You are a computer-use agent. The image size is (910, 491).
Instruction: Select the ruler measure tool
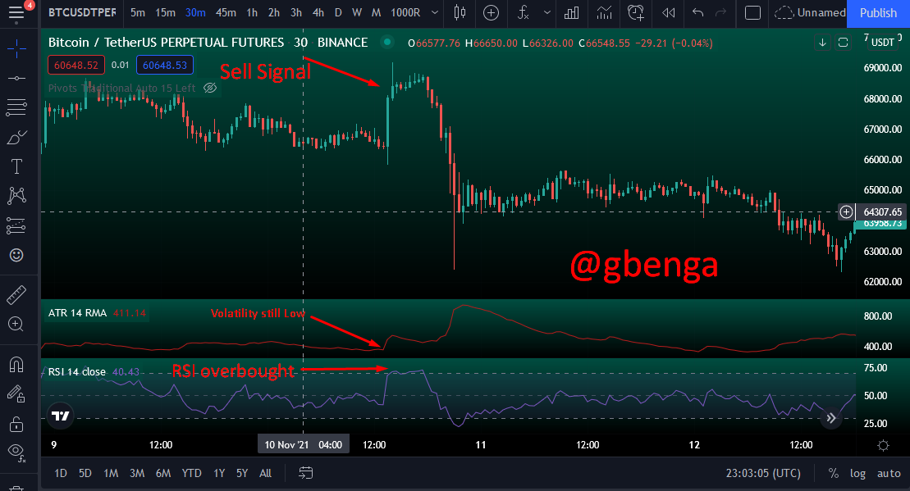[x=16, y=294]
